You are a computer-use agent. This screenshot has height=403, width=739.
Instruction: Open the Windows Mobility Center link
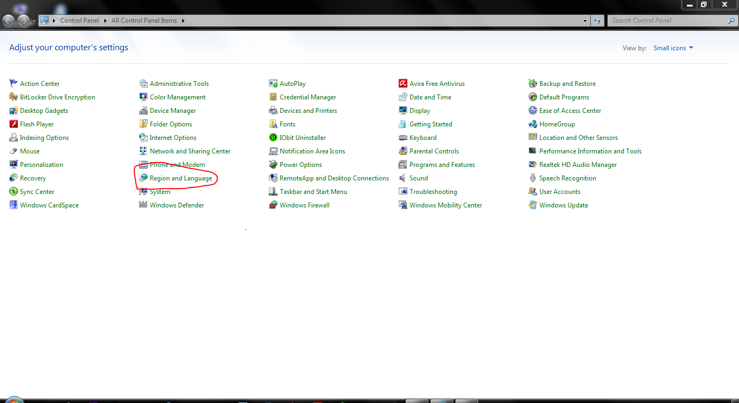(446, 205)
